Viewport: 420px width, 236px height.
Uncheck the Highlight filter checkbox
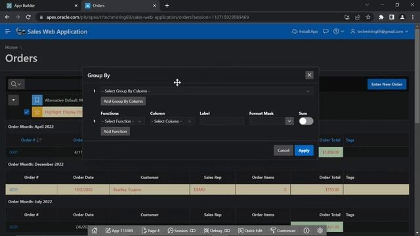click(x=26, y=112)
